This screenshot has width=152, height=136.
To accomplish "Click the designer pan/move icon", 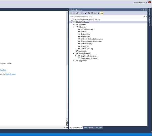I will point(67,128).
